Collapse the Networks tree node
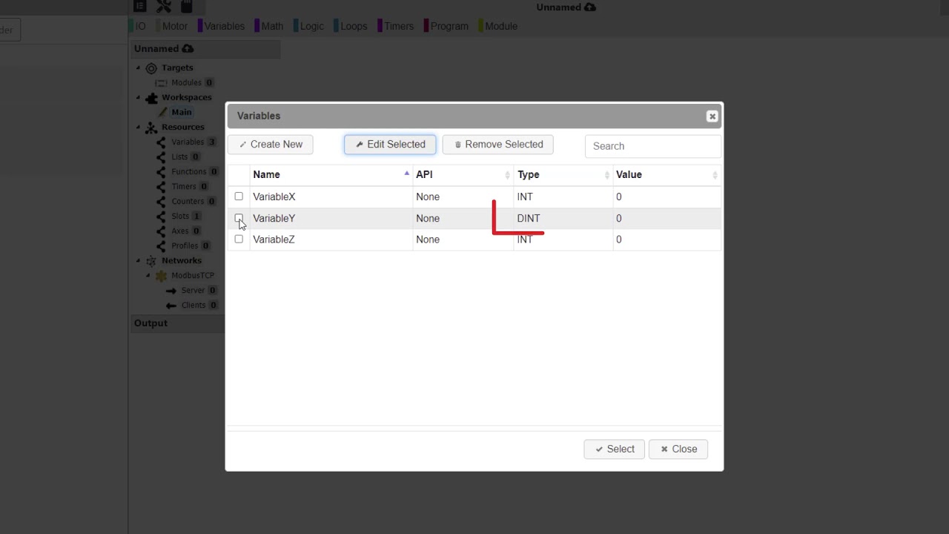 pyautogui.click(x=138, y=261)
